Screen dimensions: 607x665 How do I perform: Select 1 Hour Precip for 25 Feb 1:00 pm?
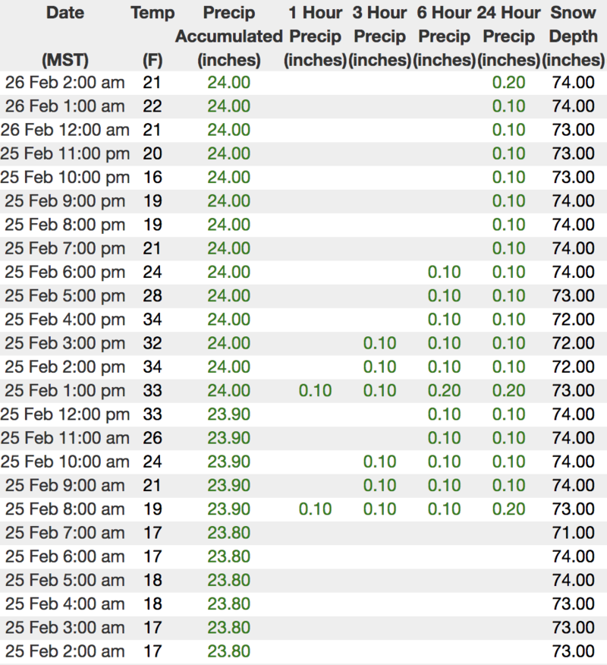[x=315, y=391]
